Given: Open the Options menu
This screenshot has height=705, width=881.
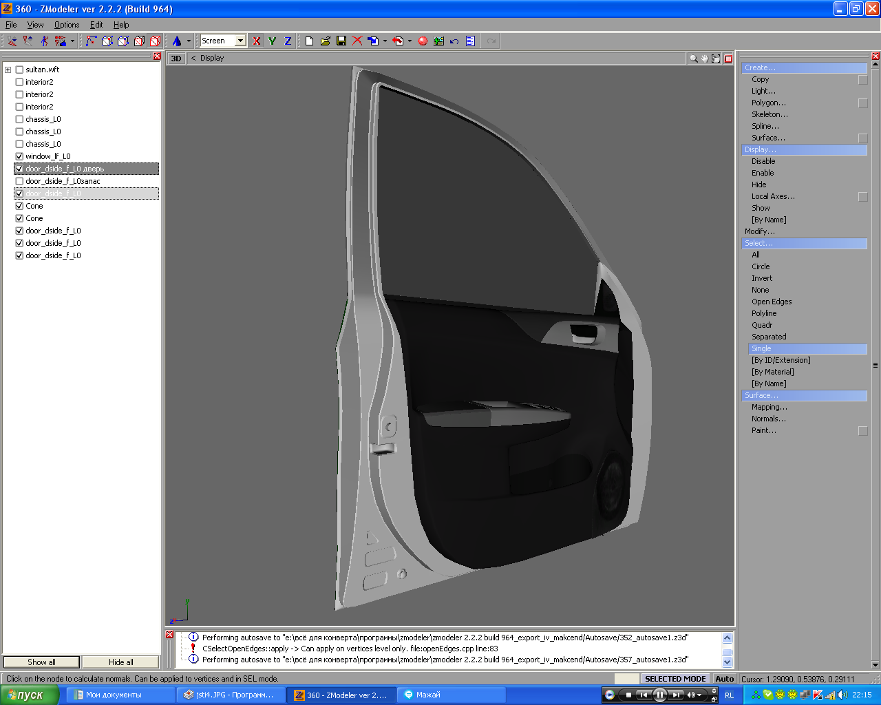Looking at the screenshot, I should pyautogui.click(x=67, y=25).
